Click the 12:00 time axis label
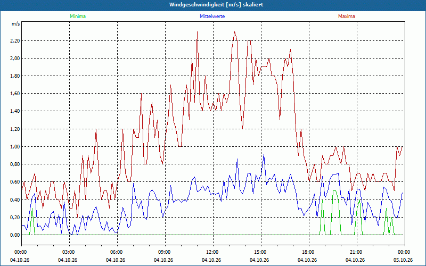 (x=213, y=252)
